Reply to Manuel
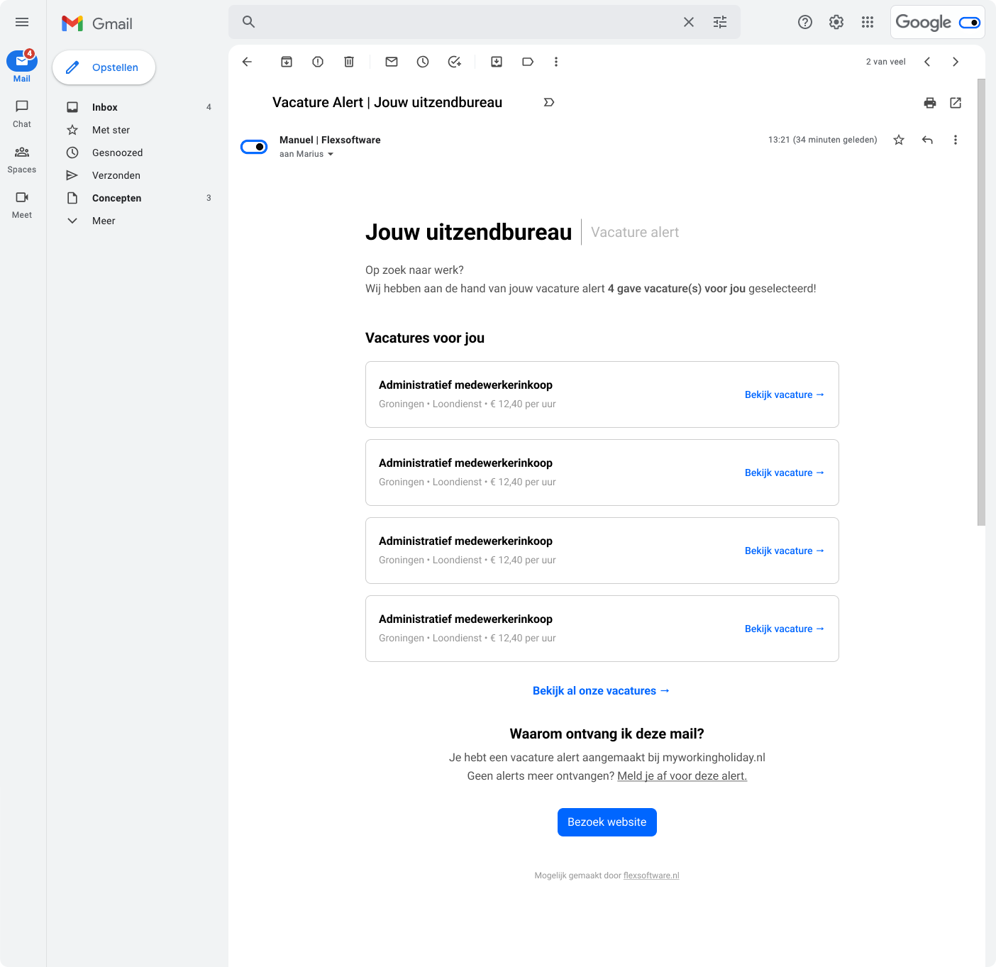This screenshot has height=967, width=996. 927,140
